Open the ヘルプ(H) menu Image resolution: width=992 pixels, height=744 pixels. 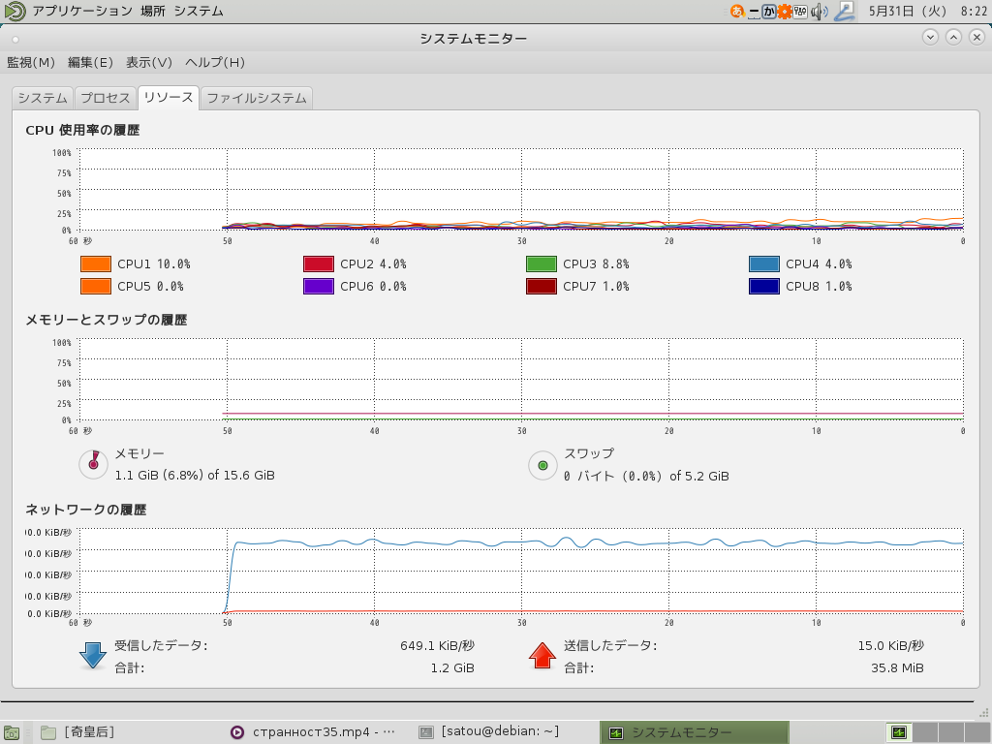(x=214, y=62)
